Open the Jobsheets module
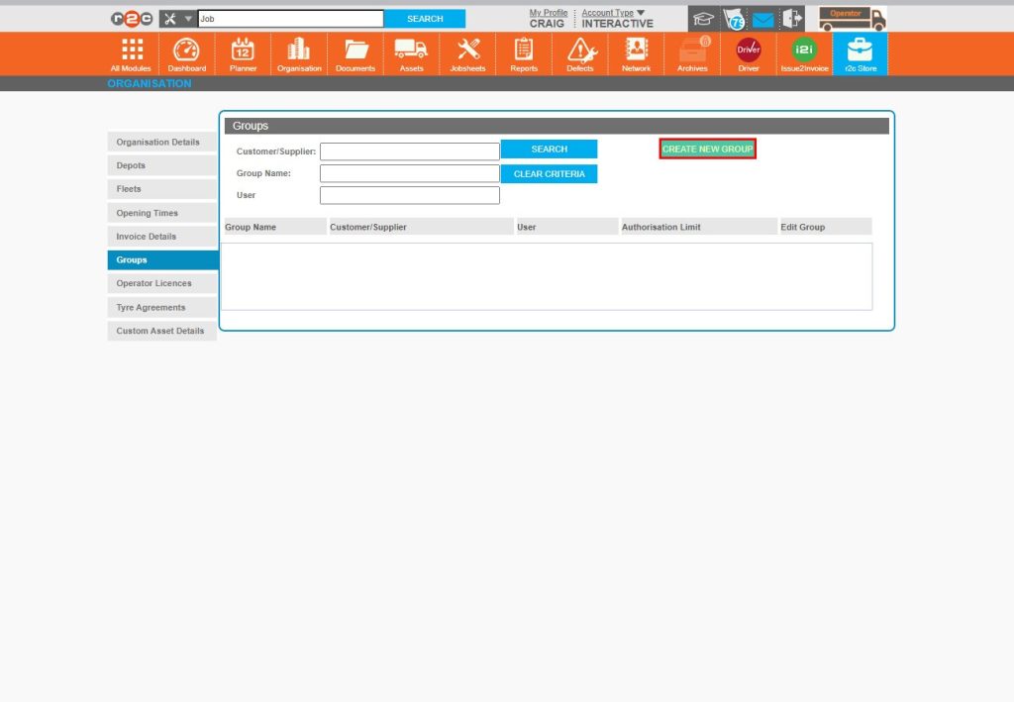This screenshot has height=702, width=1014. point(466,53)
